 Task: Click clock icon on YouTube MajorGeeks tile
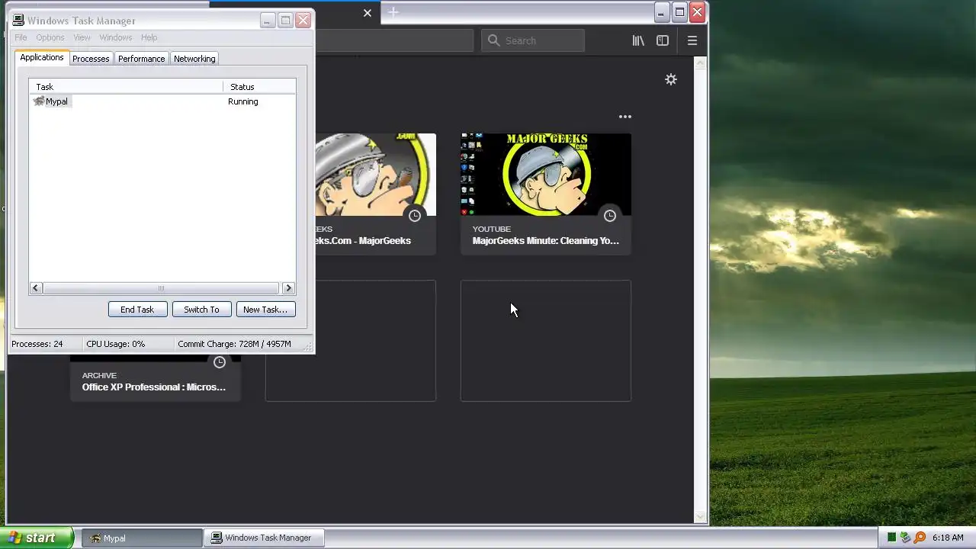(x=610, y=216)
